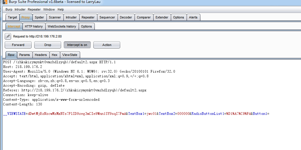This screenshot has height=150, width=301.
Task: Click the TextBox2 parameter name
Action: 167,114
